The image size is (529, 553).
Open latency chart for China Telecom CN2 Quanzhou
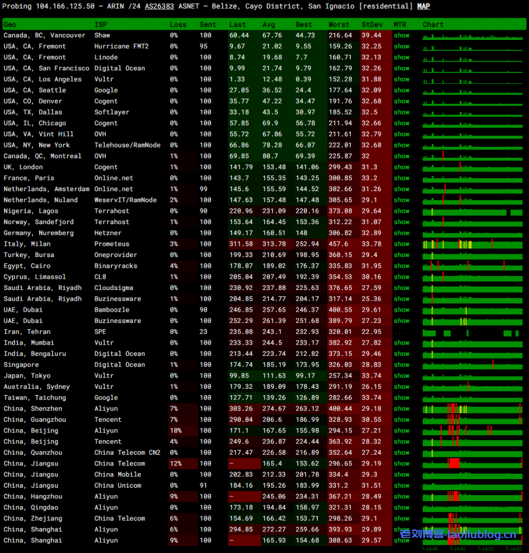click(472, 453)
